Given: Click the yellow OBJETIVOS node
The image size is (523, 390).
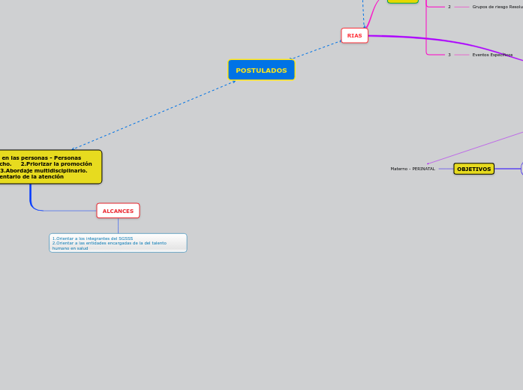Looking at the screenshot, I should [x=473, y=169].
